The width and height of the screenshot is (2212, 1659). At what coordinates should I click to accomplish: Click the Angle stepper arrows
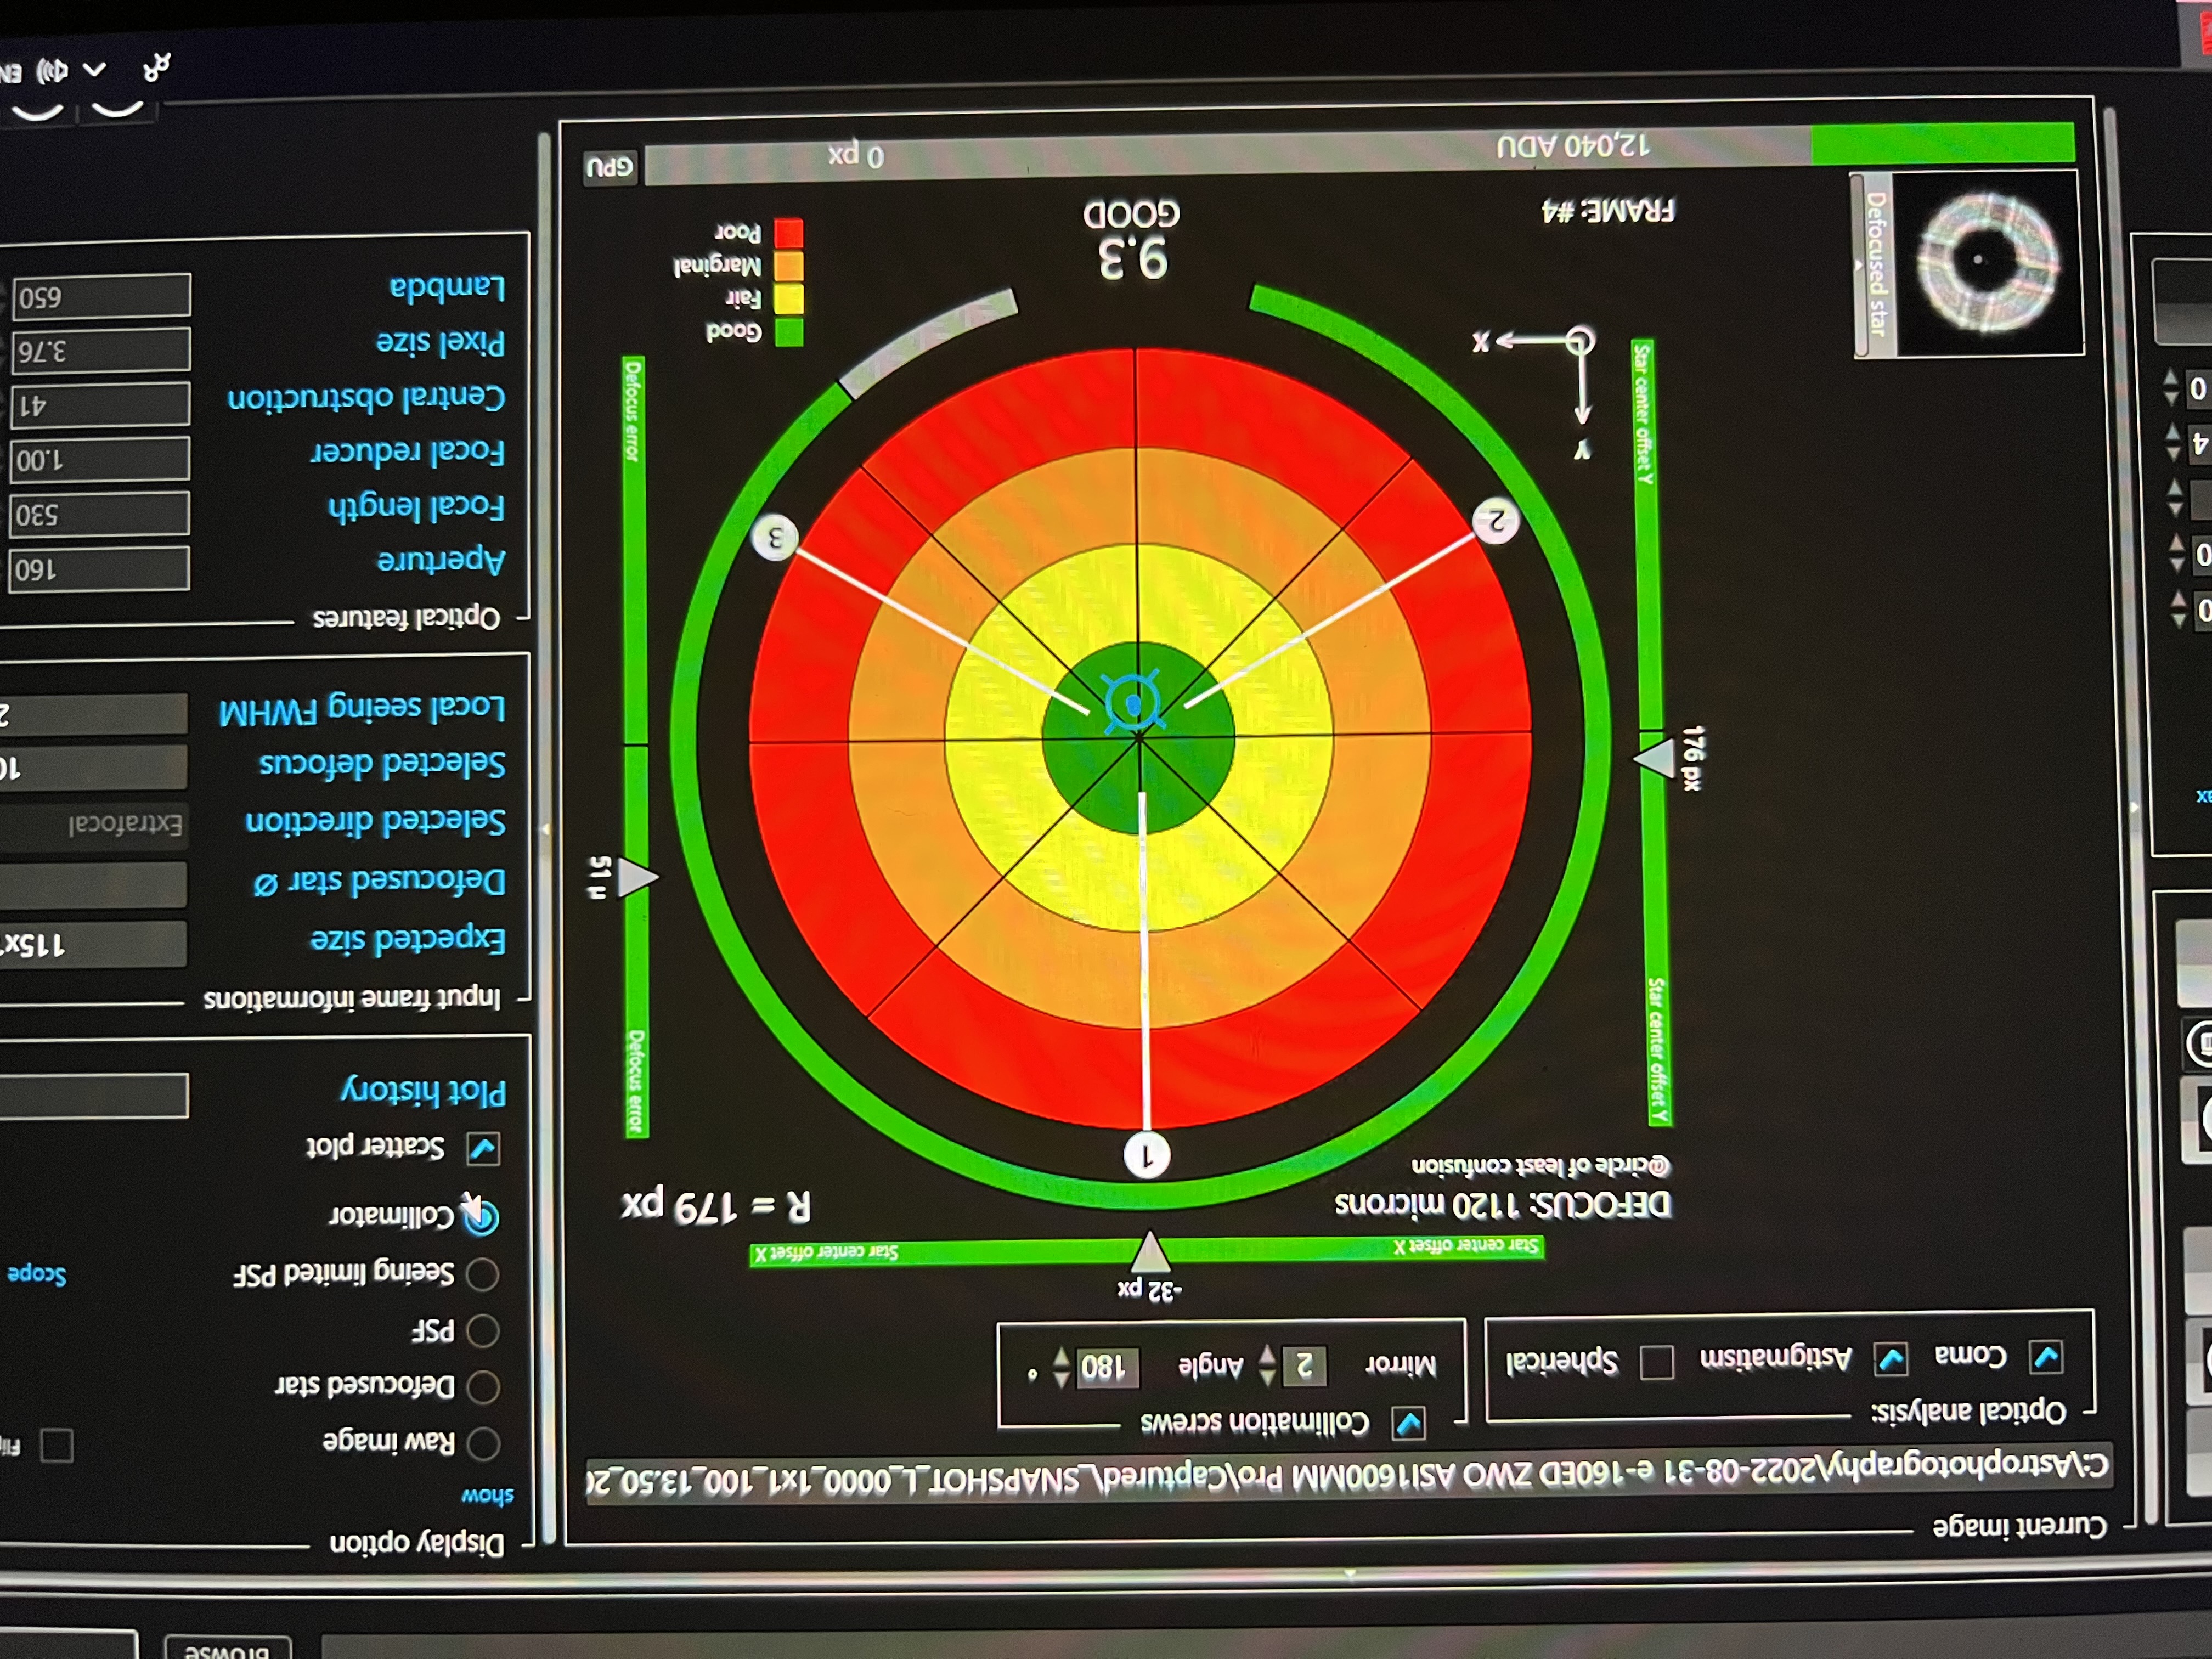coord(1061,1367)
